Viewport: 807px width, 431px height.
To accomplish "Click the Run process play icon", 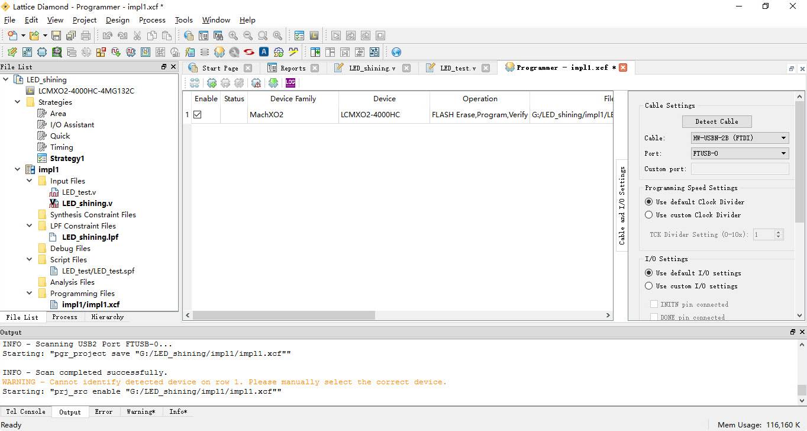I will click(x=336, y=36).
